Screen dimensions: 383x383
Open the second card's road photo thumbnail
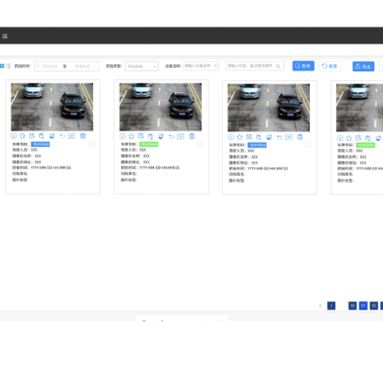(x=160, y=107)
